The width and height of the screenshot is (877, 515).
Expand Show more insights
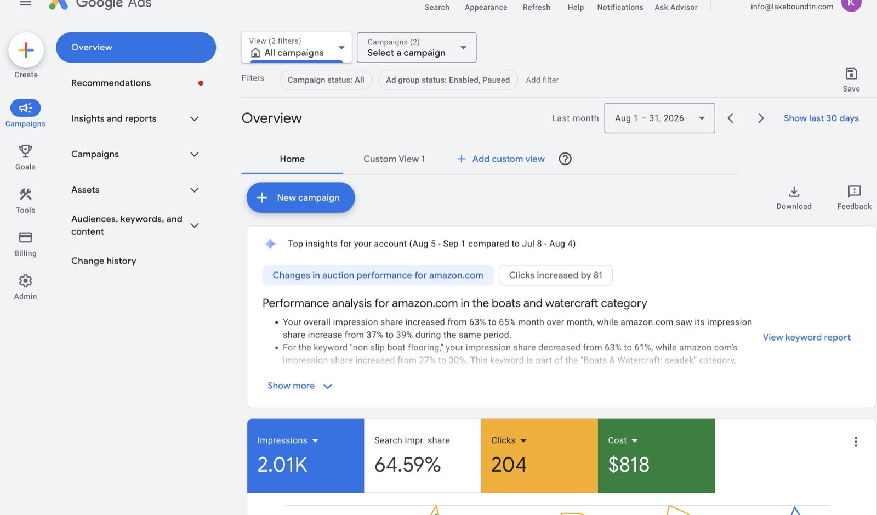coord(299,386)
